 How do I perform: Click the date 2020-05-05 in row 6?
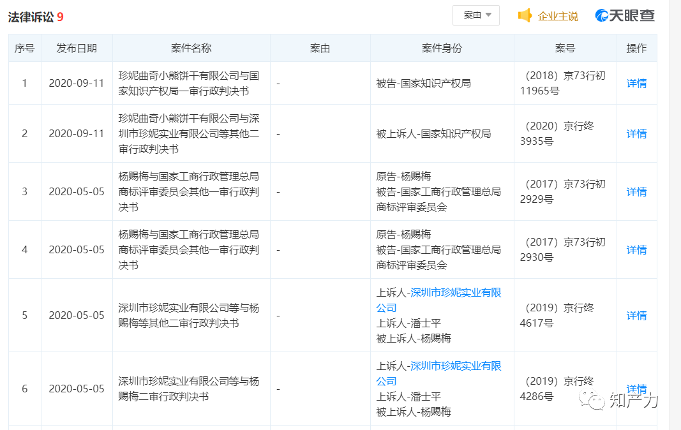(77, 389)
